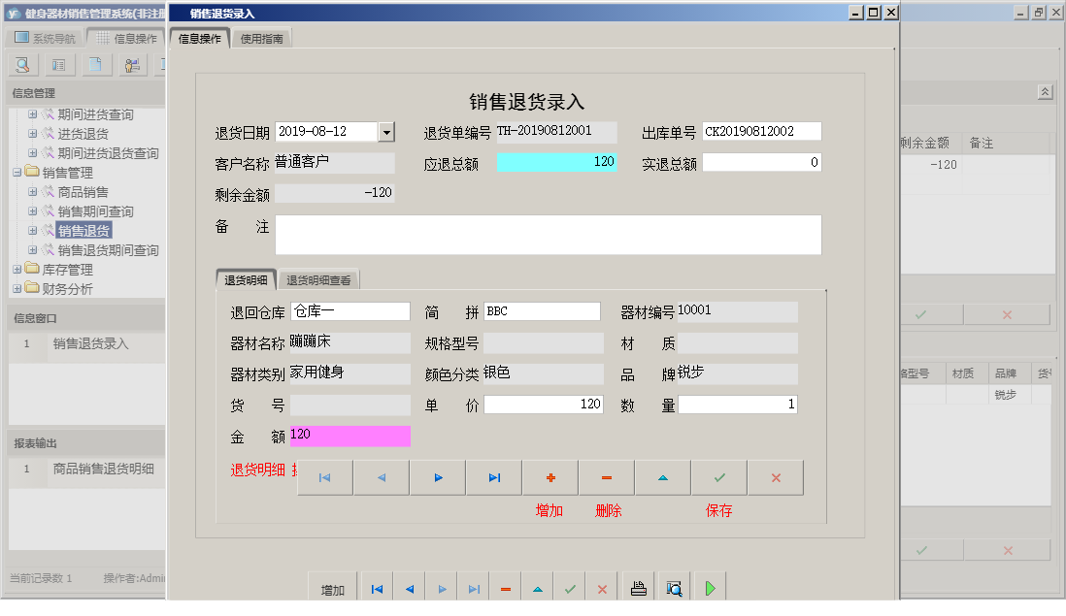Expand the 财务分析 tree node
This screenshot has height=616, width=1066.
tap(17, 286)
